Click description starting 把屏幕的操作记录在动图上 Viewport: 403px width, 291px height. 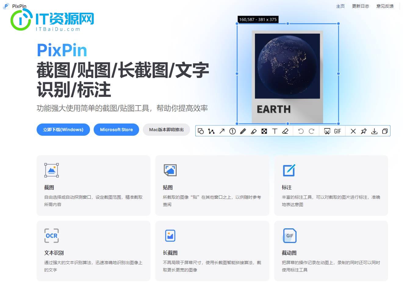[331, 266]
